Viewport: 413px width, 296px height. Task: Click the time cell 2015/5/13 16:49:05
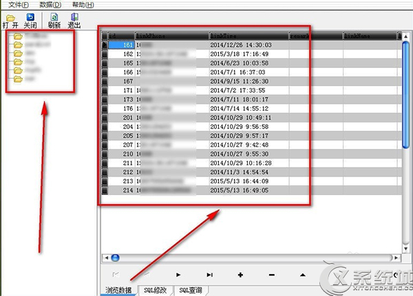249,190
